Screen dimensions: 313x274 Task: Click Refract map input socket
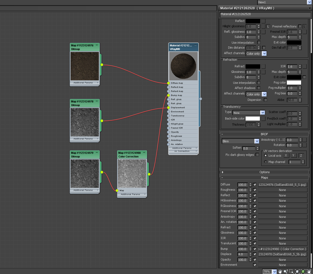tap(169, 91)
